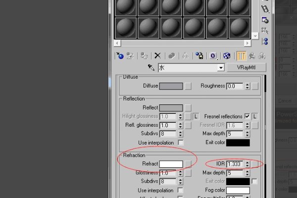Click the Refract map slot button
The height and width of the screenshot is (198, 297).
(188, 164)
